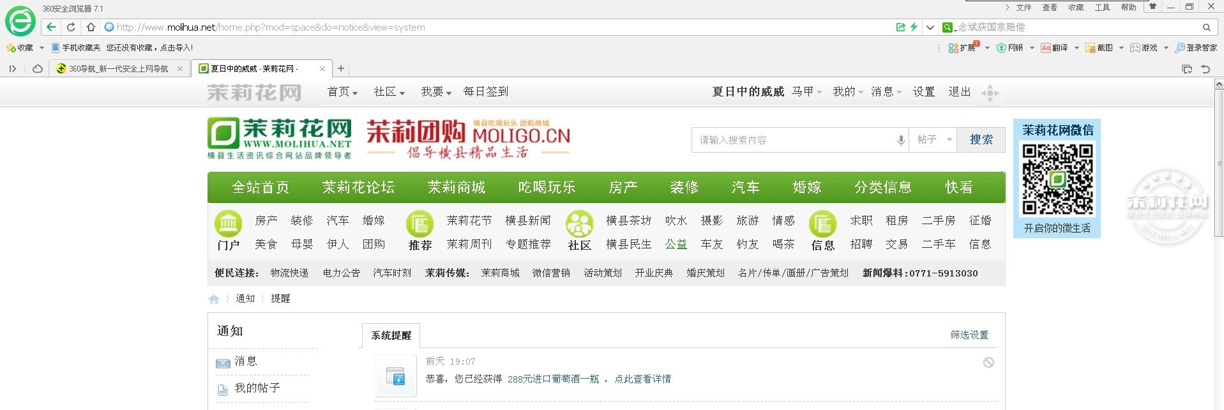Switch to the 360导航 tab
This screenshot has height=410, width=1224.
point(119,69)
